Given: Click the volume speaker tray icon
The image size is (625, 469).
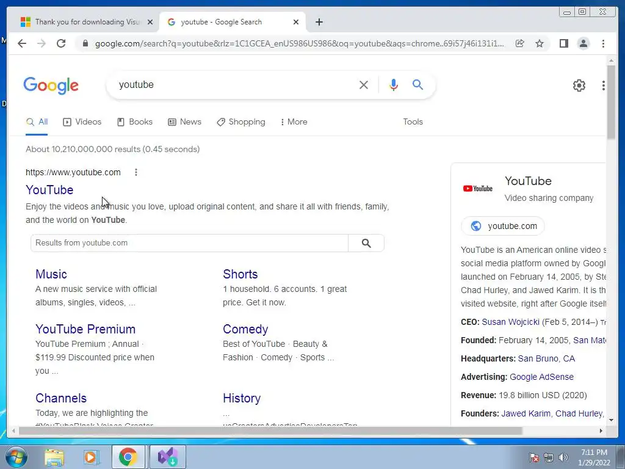Looking at the screenshot, I should click(563, 457).
